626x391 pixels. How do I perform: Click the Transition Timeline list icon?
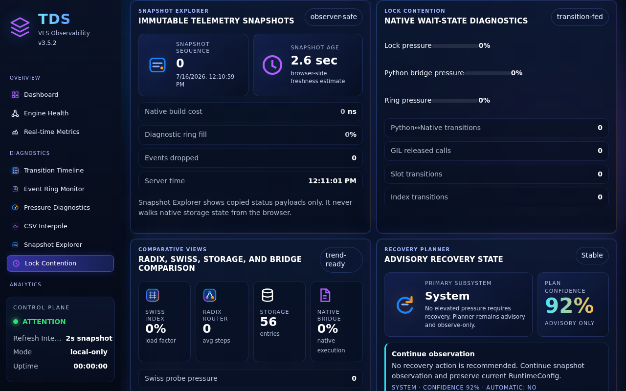click(x=15, y=171)
